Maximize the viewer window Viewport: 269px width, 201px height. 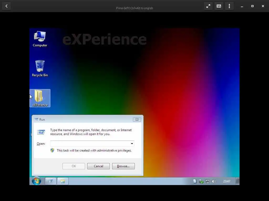pos(252,6)
